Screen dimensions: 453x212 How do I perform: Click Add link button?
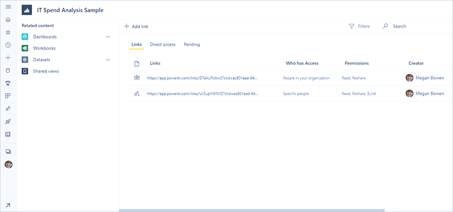coord(136,26)
